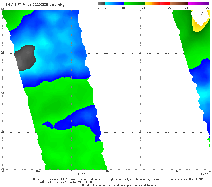Click the green segment of the color bar
This screenshot has width=212, height=187.
coord(134,3)
